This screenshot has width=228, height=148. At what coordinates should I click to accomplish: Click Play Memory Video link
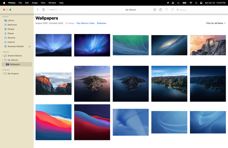pos(86,23)
